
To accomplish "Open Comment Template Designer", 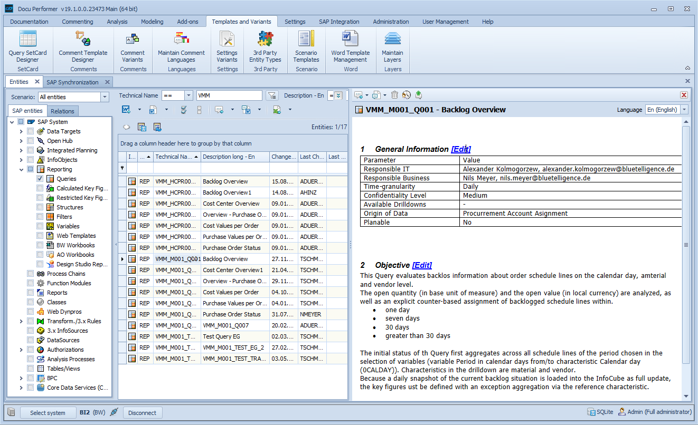I will 83,46.
